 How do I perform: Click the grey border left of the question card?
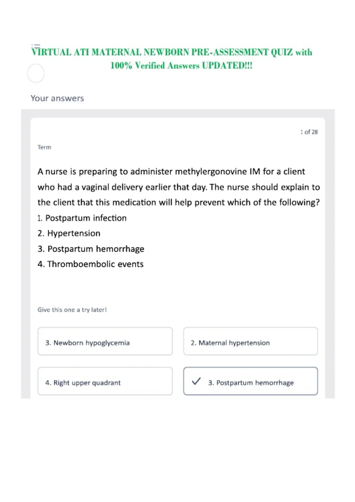coord(25,254)
